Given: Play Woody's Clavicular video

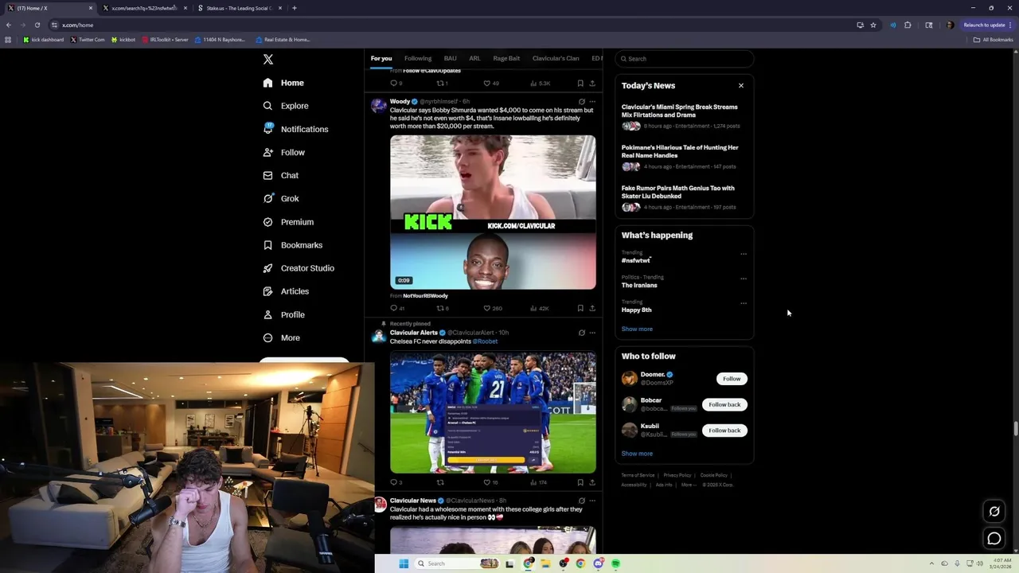Looking at the screenshot, I should tap(493, 212).
